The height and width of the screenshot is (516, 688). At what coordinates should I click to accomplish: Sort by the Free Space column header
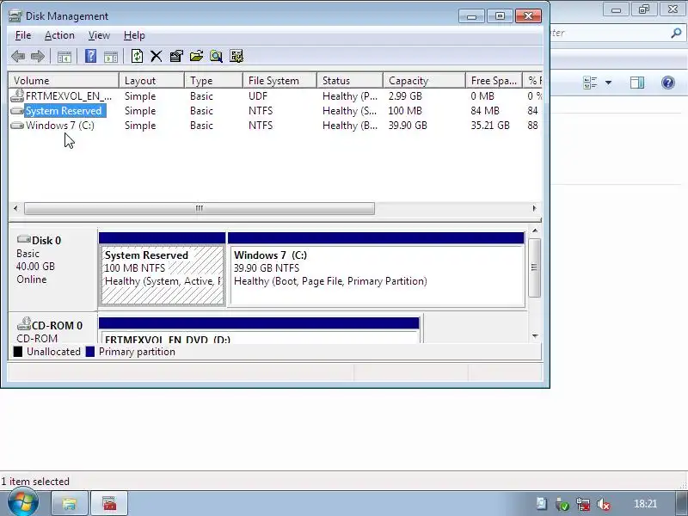(494, 81)
